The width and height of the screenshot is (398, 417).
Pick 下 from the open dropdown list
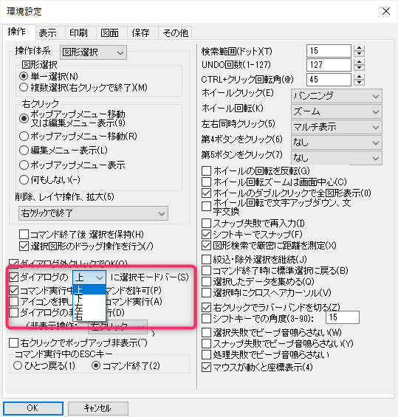(89, 299)
